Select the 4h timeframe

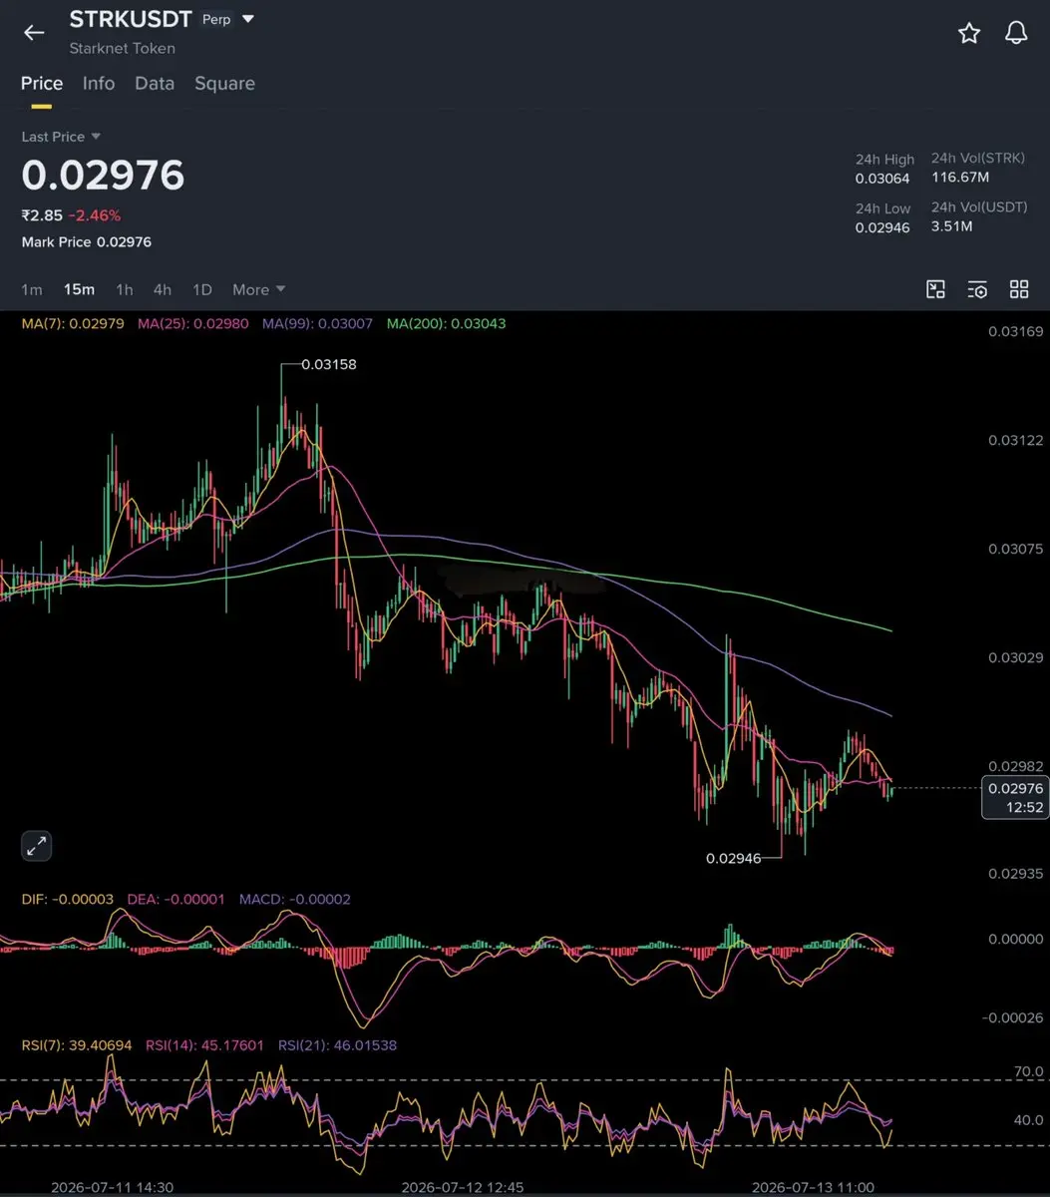click(162, 289)
